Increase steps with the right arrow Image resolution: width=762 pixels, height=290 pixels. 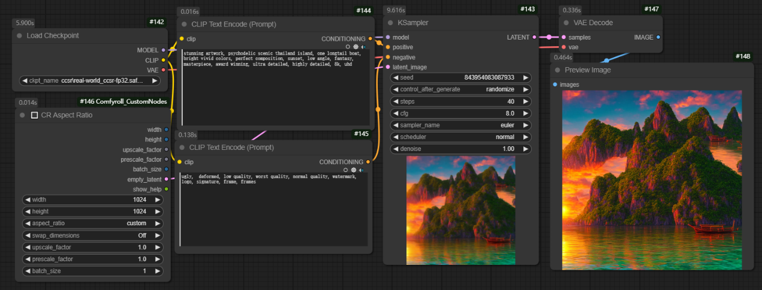526,101
